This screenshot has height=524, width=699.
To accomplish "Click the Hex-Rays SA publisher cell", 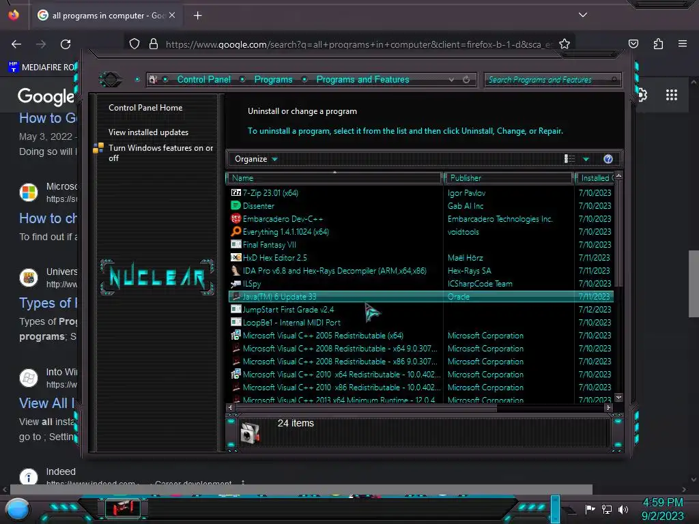I will tap(469, 270).
